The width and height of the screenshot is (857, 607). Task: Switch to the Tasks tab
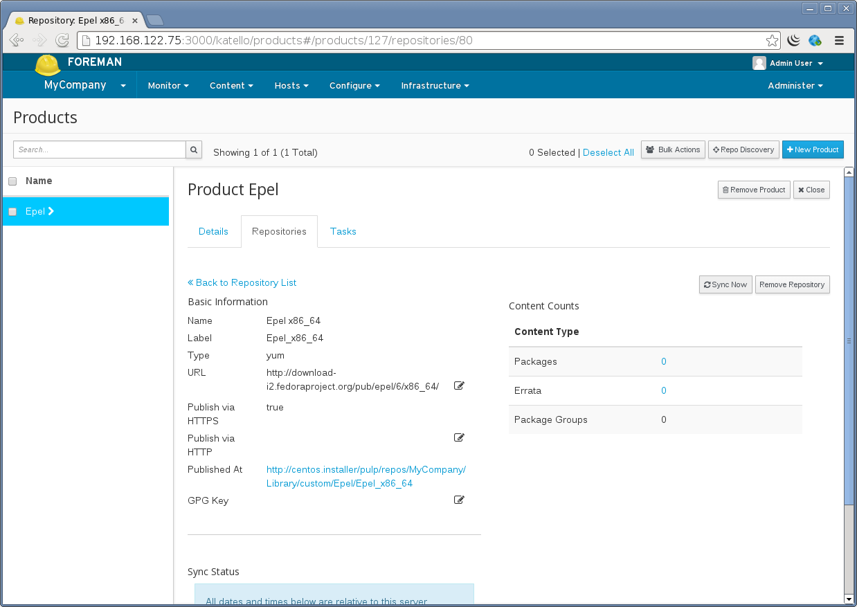pyautogui.click(x=343, y=231)
